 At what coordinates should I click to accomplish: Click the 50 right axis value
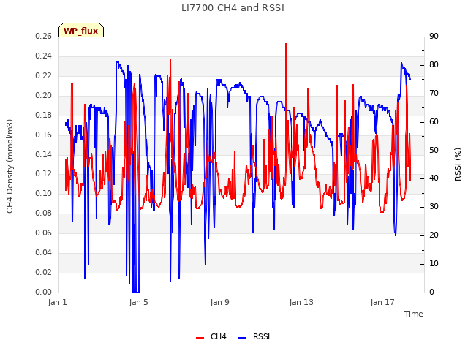(434, 150)
